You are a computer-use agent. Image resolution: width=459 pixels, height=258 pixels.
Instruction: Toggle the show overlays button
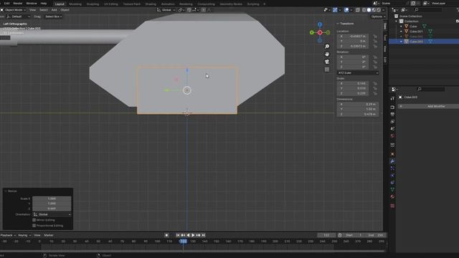click(x=346, y=10)
